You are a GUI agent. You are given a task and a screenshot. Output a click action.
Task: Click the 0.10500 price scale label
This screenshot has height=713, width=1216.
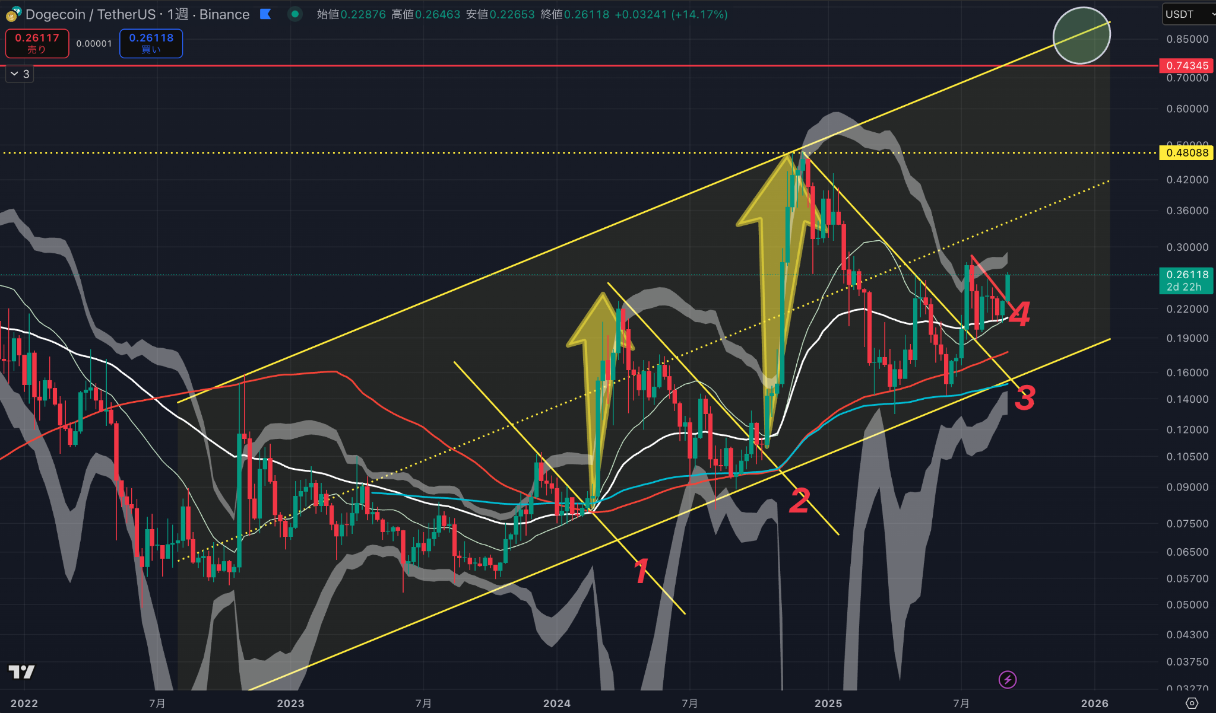coord(1187,457)
